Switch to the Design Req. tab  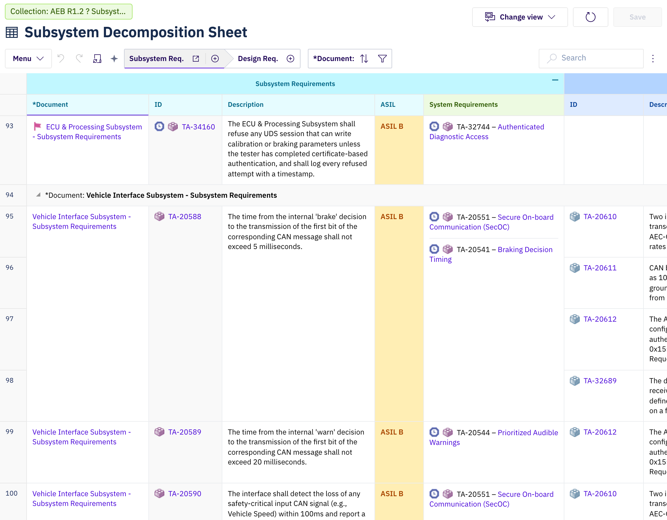point(258,59)
